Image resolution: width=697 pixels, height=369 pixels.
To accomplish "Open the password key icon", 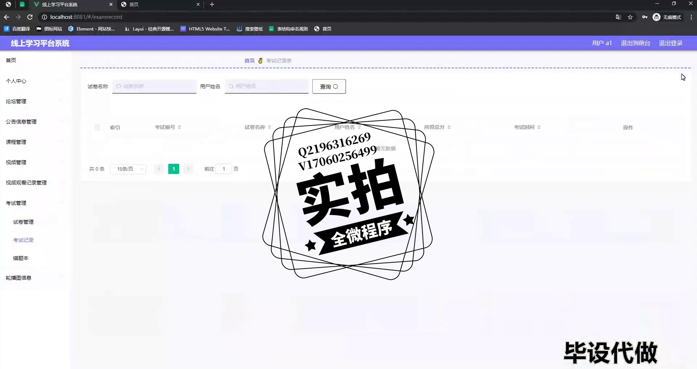I will pos(645,17).
